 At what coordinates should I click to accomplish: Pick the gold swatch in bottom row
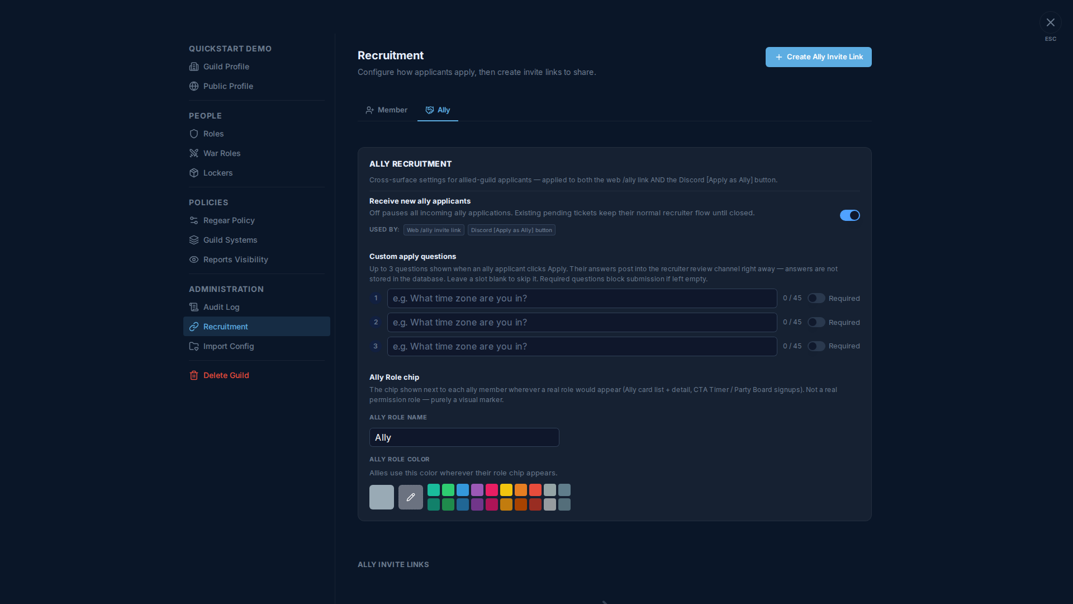click(x=506, y=504)
